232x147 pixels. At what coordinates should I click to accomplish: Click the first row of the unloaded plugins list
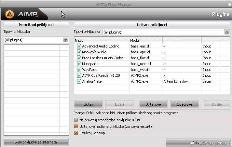36,47
